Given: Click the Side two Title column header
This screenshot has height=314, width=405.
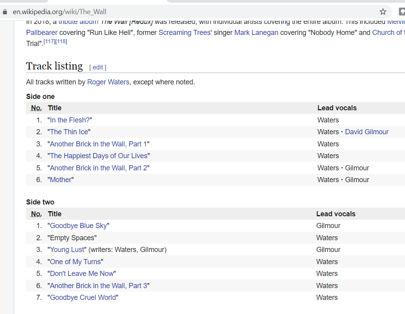Looking at the screenshot, I should pyautogui.click(x=55, y=214).
